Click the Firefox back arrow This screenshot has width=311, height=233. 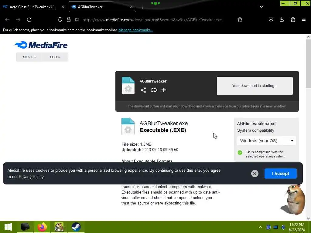(x=7, y=20)
